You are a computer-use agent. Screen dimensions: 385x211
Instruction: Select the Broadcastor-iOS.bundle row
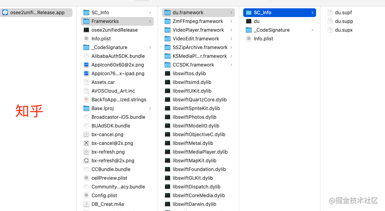(x=117, y=117)
